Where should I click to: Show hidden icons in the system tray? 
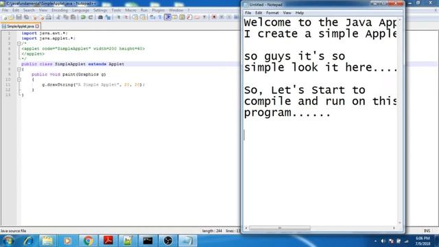pos(375,241)
